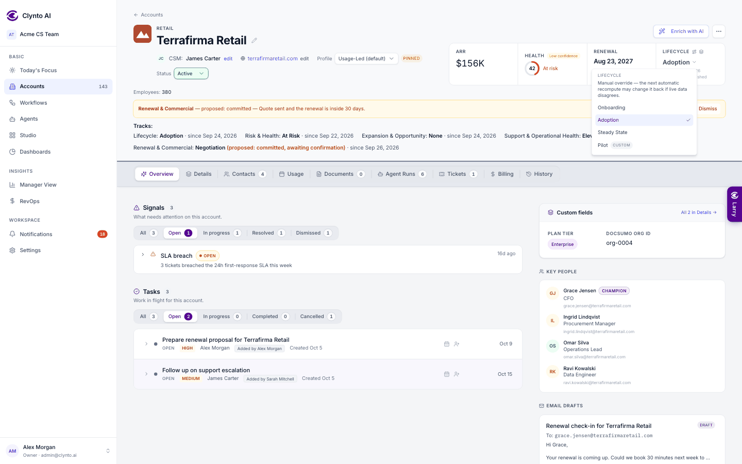Viewport: 742px width, 464px height.
Task: Click the calendar icon on Prepare renewal proposal task
Action: point(447,344)
